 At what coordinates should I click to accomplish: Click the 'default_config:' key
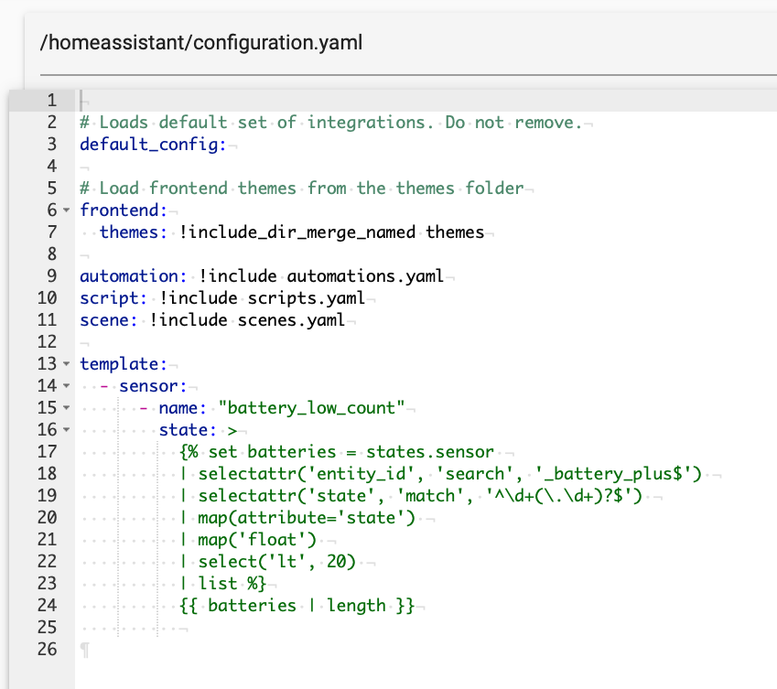coord(153,145)
